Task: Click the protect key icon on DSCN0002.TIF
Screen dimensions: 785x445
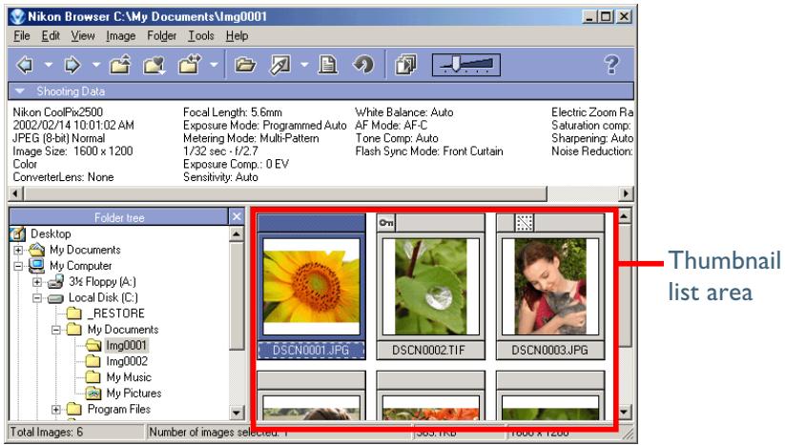Action: click(x=386, y=223)
